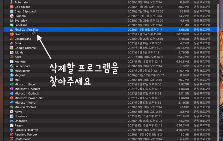Viewport: 223px width, 141px height.
Task: Select the 881KB size of Clear Clipboard
Action: pos(184,11)
